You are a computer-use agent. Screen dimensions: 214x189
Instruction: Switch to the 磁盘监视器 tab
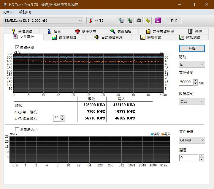pos(64,37)
